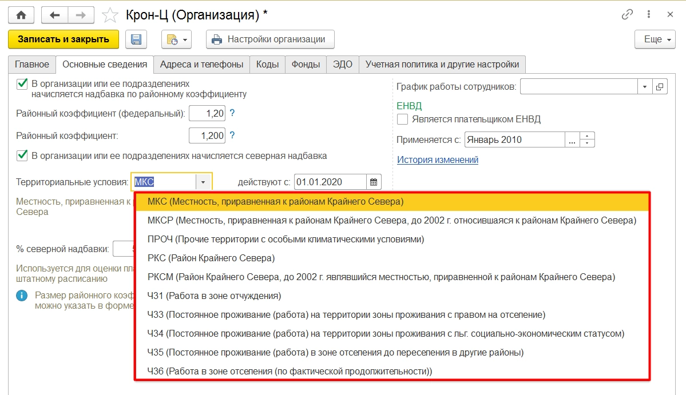Screen dimensions: 686x395
Task: Navigate back with the left arrow
Action: coord(55,15)
